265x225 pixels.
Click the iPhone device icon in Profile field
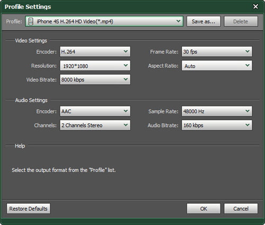[31, 22]
